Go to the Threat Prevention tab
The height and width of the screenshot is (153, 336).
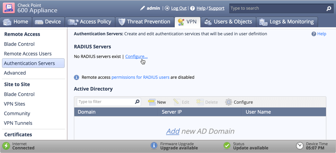point(145,22)
